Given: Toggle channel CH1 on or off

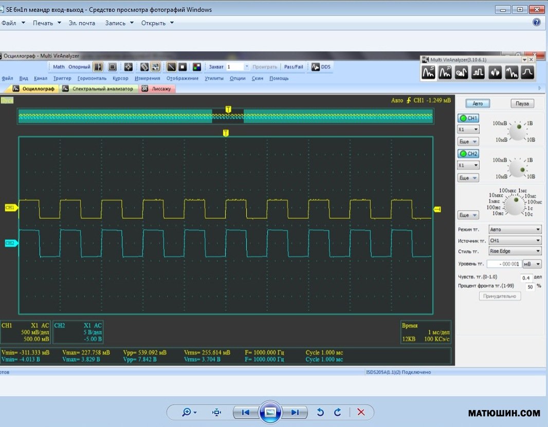Looking at the screenshot, I should [468, 118].
